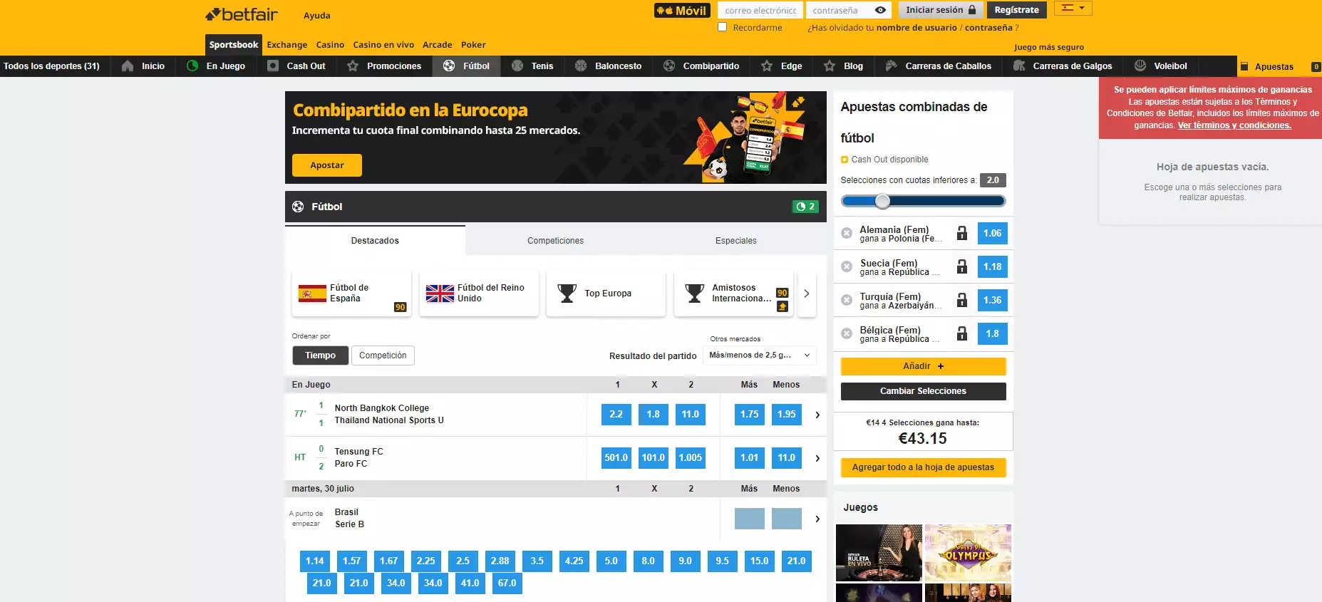Click the Cambiar Selecciones button
Image resolution: width=1322 pixels, height=602 pixels.
point(924,391)
